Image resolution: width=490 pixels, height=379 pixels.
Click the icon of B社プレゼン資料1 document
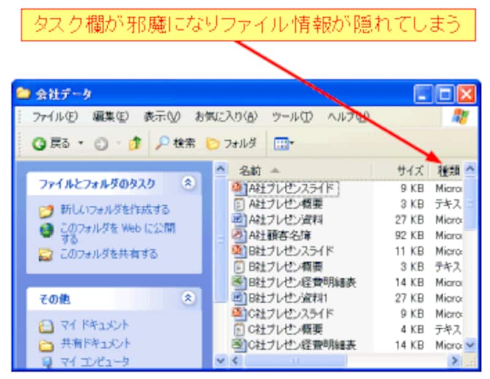click(239, 298)
